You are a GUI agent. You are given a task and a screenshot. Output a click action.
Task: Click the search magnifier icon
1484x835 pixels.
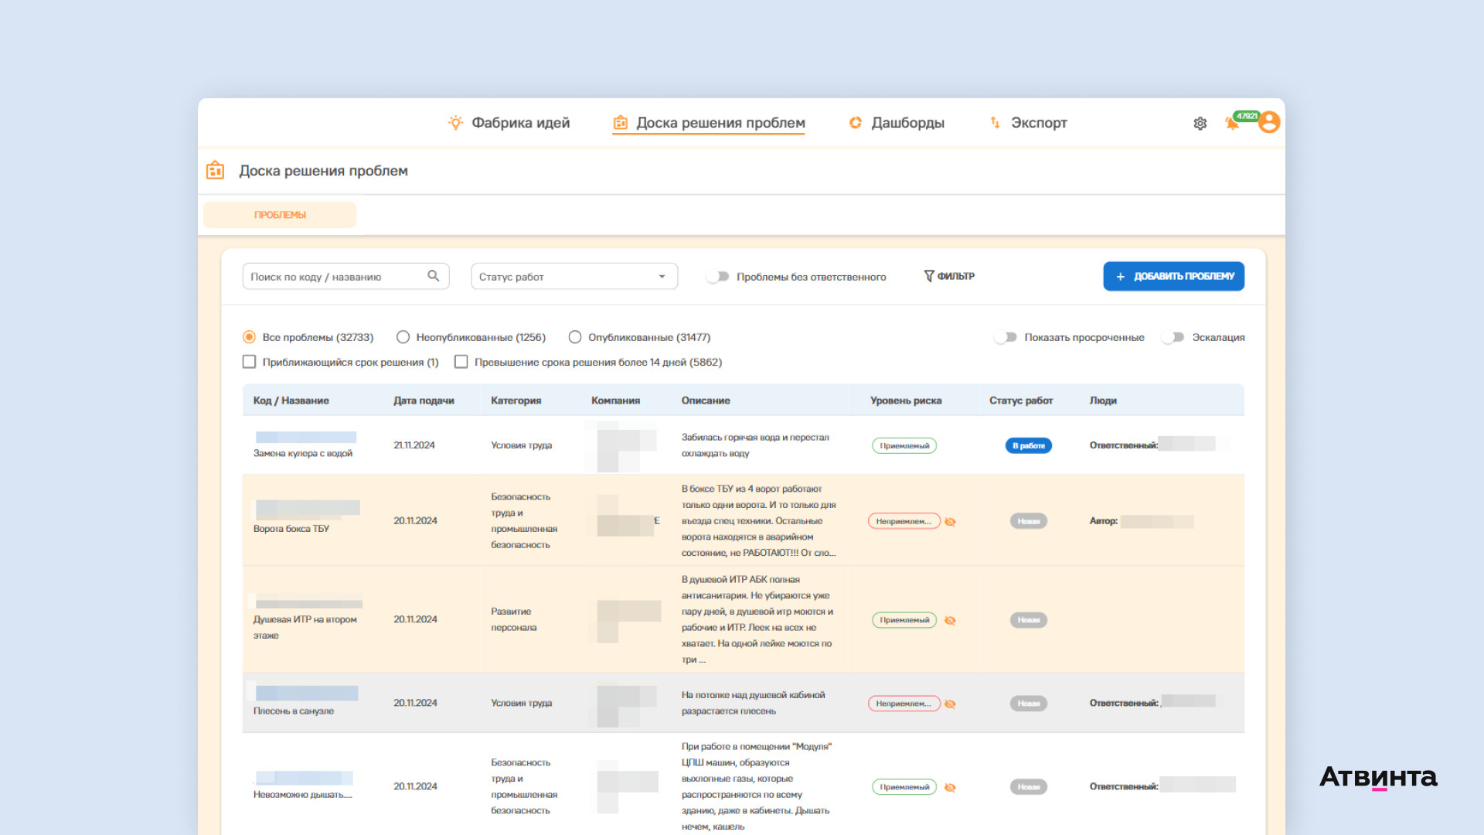(x=434, y=276)
